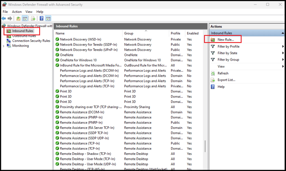This screenshot has height=171, width=286.
Task: Click the blue Help icon in the toolbar
Action: [41, 19]
